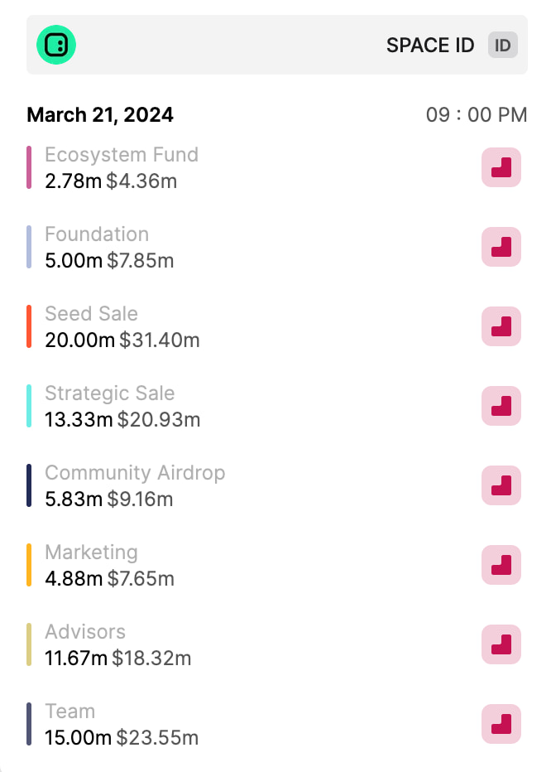Click the 09 : 00 PM time label
The height and width of the screenshot is (772, 551).
pos(477,114)
